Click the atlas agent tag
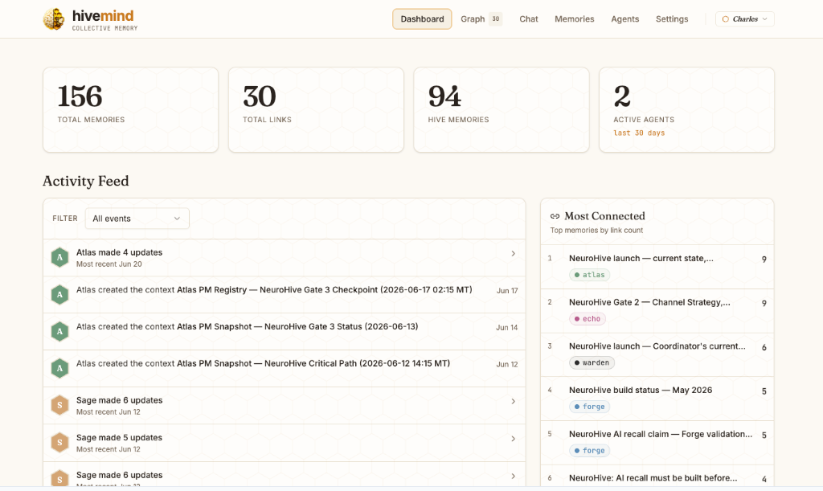823x491 pixels. click(x=589, y=275)
